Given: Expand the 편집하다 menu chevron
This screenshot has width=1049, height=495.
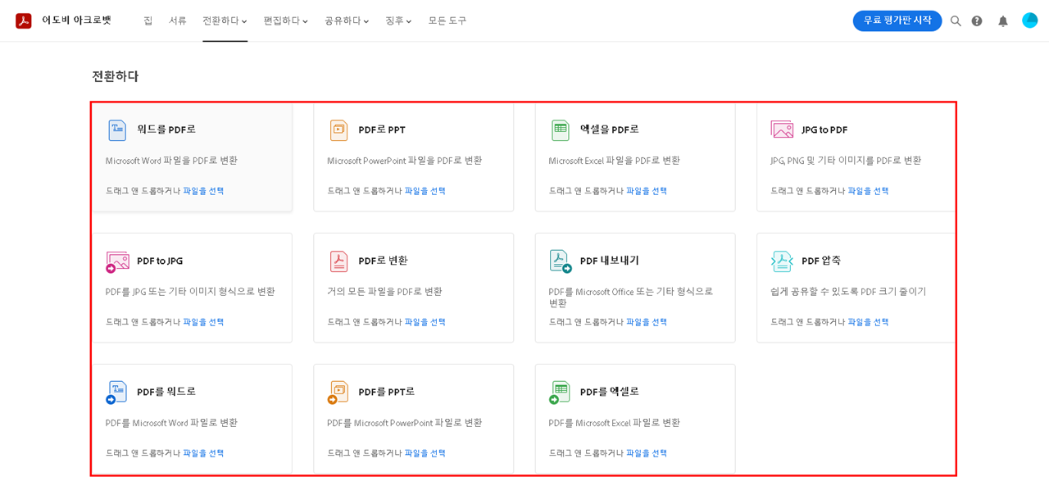Looking at the screenshot, I should 305,21.
